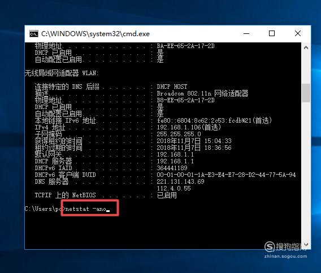Click the TCPIP 上的 NetBIOS label
Screen dimensions: 321x273
(65, 195)
